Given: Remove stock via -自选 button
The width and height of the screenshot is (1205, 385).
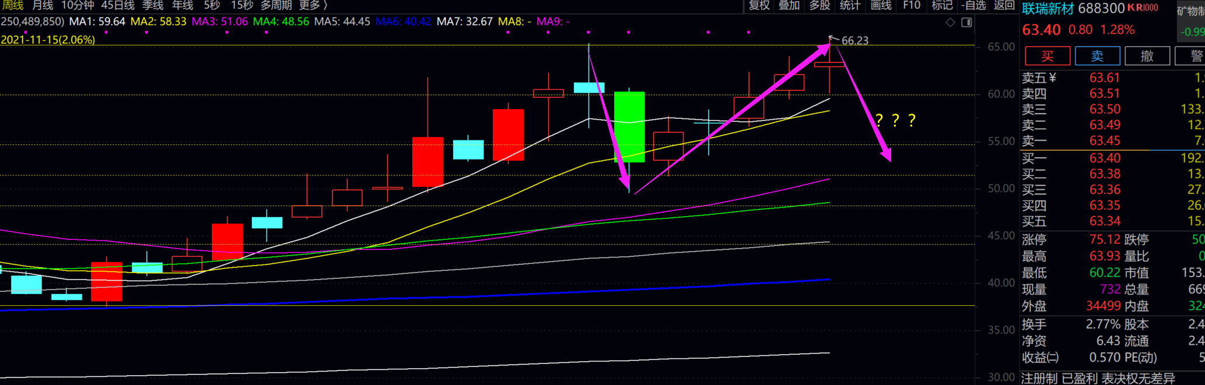Looking at the screenshot, I should point(973,5).
